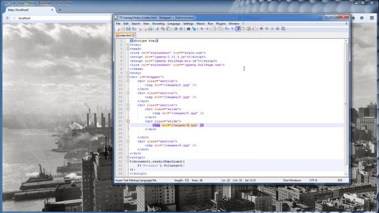Collapse the body tag fold on line 9
Image resolution: width=379 pixels, height=213 pixels.
coord(128,73)
